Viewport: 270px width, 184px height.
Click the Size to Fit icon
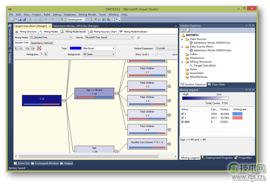(x=39, y=48)
